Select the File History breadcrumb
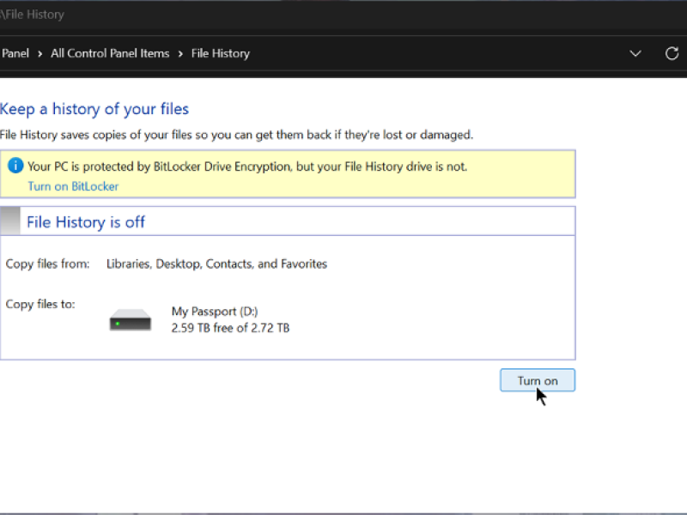 pyautogui.click(x=221, y=53)
